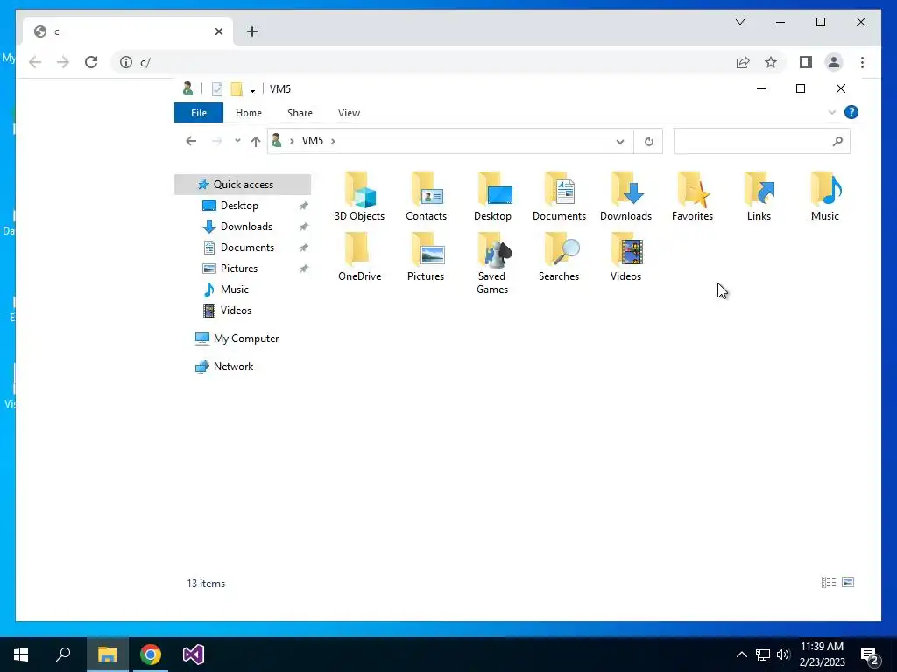Close the Chrome tab titled c
Image resolution: width=897 pixels, height=672 pixels.
tap(218, 31)
